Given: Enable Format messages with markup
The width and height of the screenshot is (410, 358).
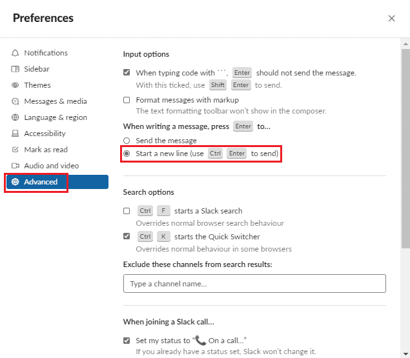Looking at the screenshot, I should point(127,100).
